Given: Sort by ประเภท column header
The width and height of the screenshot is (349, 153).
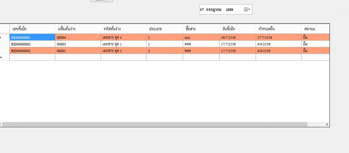Looking at the screenshot, I should (165, 29).
